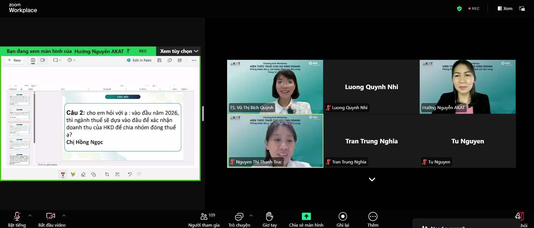
Task: Show more participants with down chevron
Action: coord(372,180)
